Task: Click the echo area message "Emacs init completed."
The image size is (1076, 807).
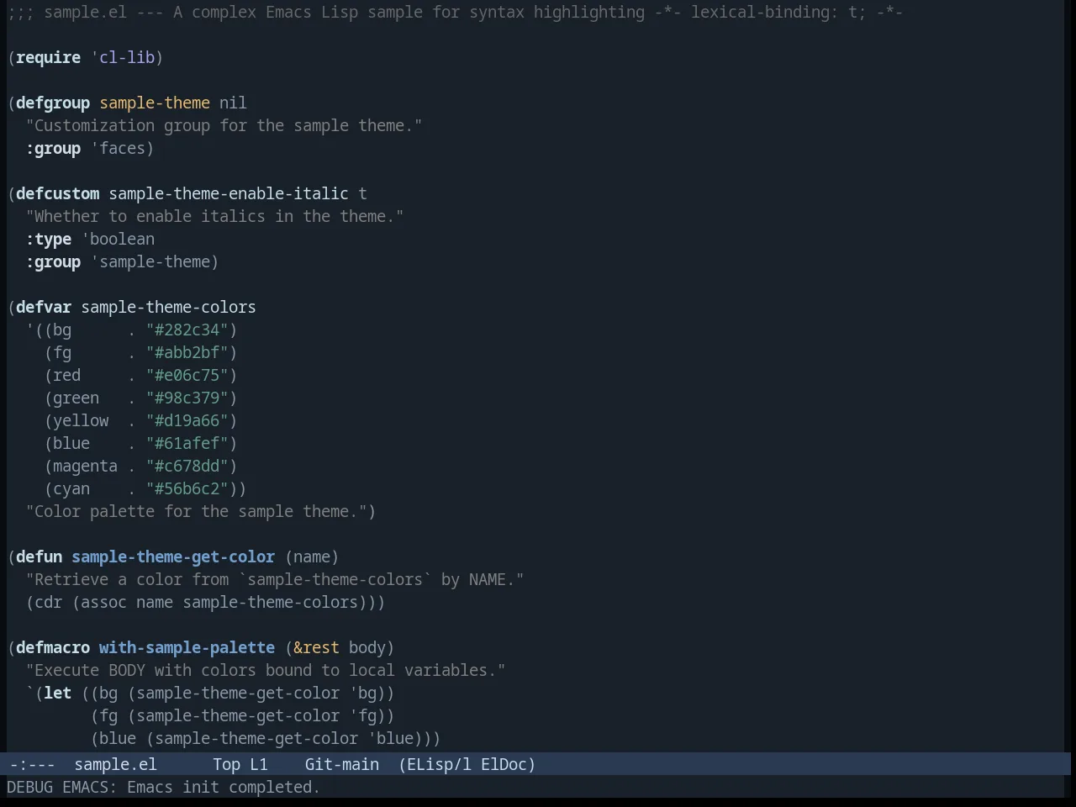Action: coord(224,787)
